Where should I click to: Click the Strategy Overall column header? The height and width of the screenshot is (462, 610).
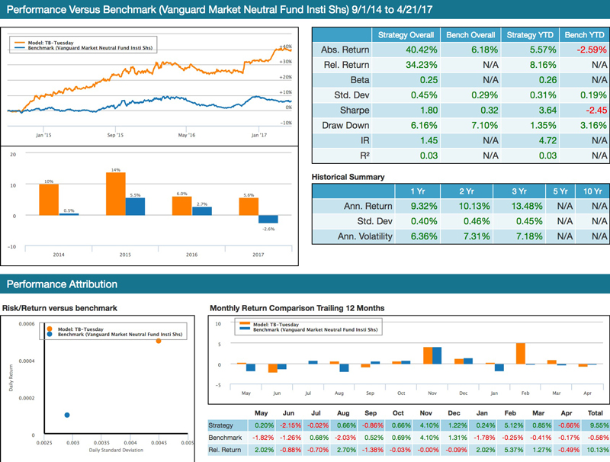tap(406, 35)
